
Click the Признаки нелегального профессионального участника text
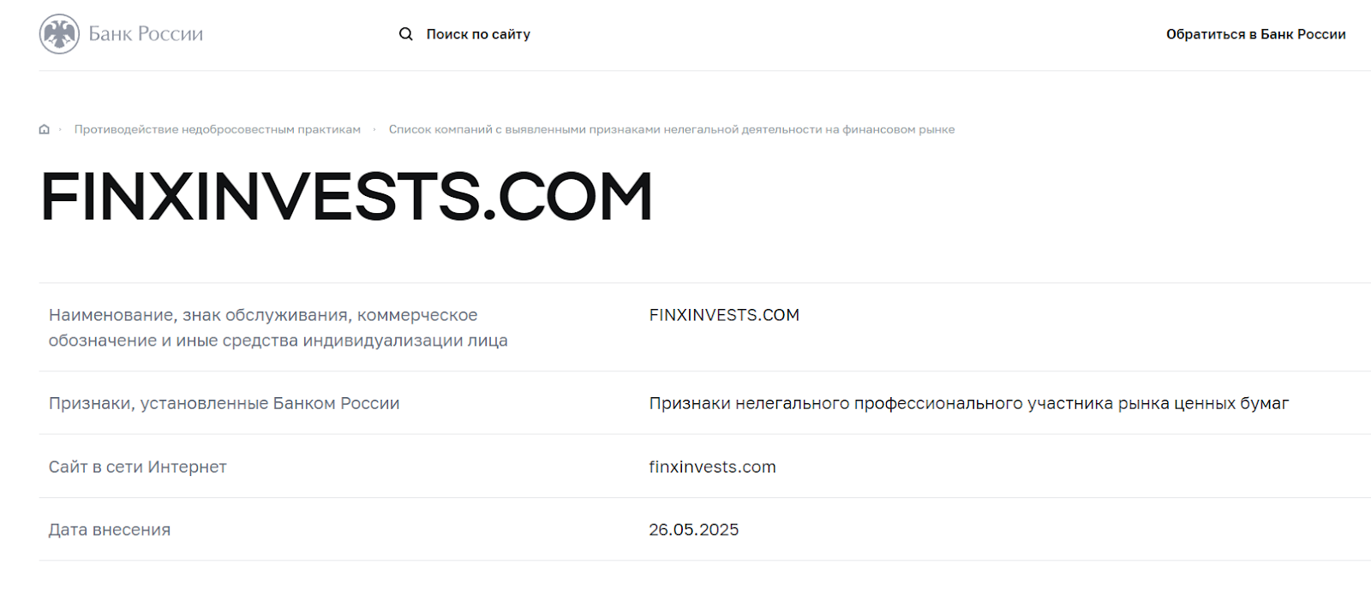[969, 403]
